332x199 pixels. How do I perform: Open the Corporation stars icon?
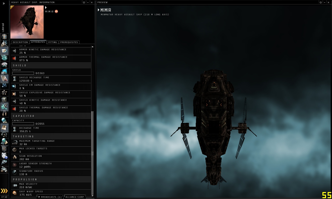coord(4,93)
